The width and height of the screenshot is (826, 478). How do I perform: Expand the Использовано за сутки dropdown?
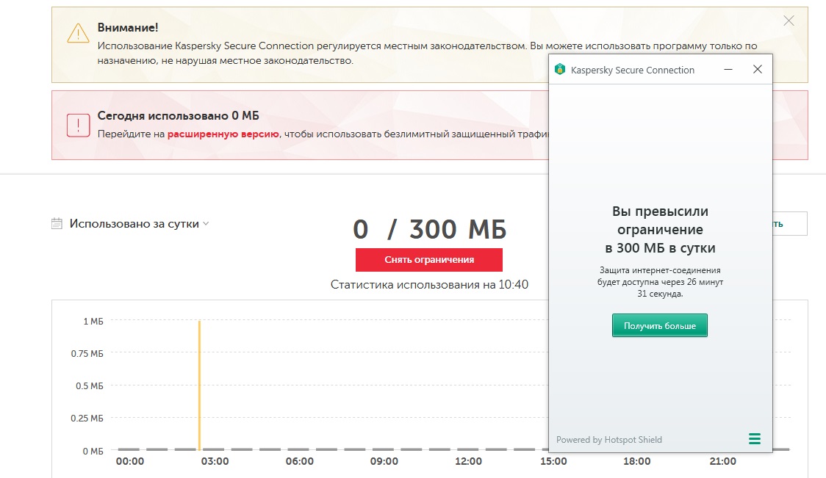[206, 224]
